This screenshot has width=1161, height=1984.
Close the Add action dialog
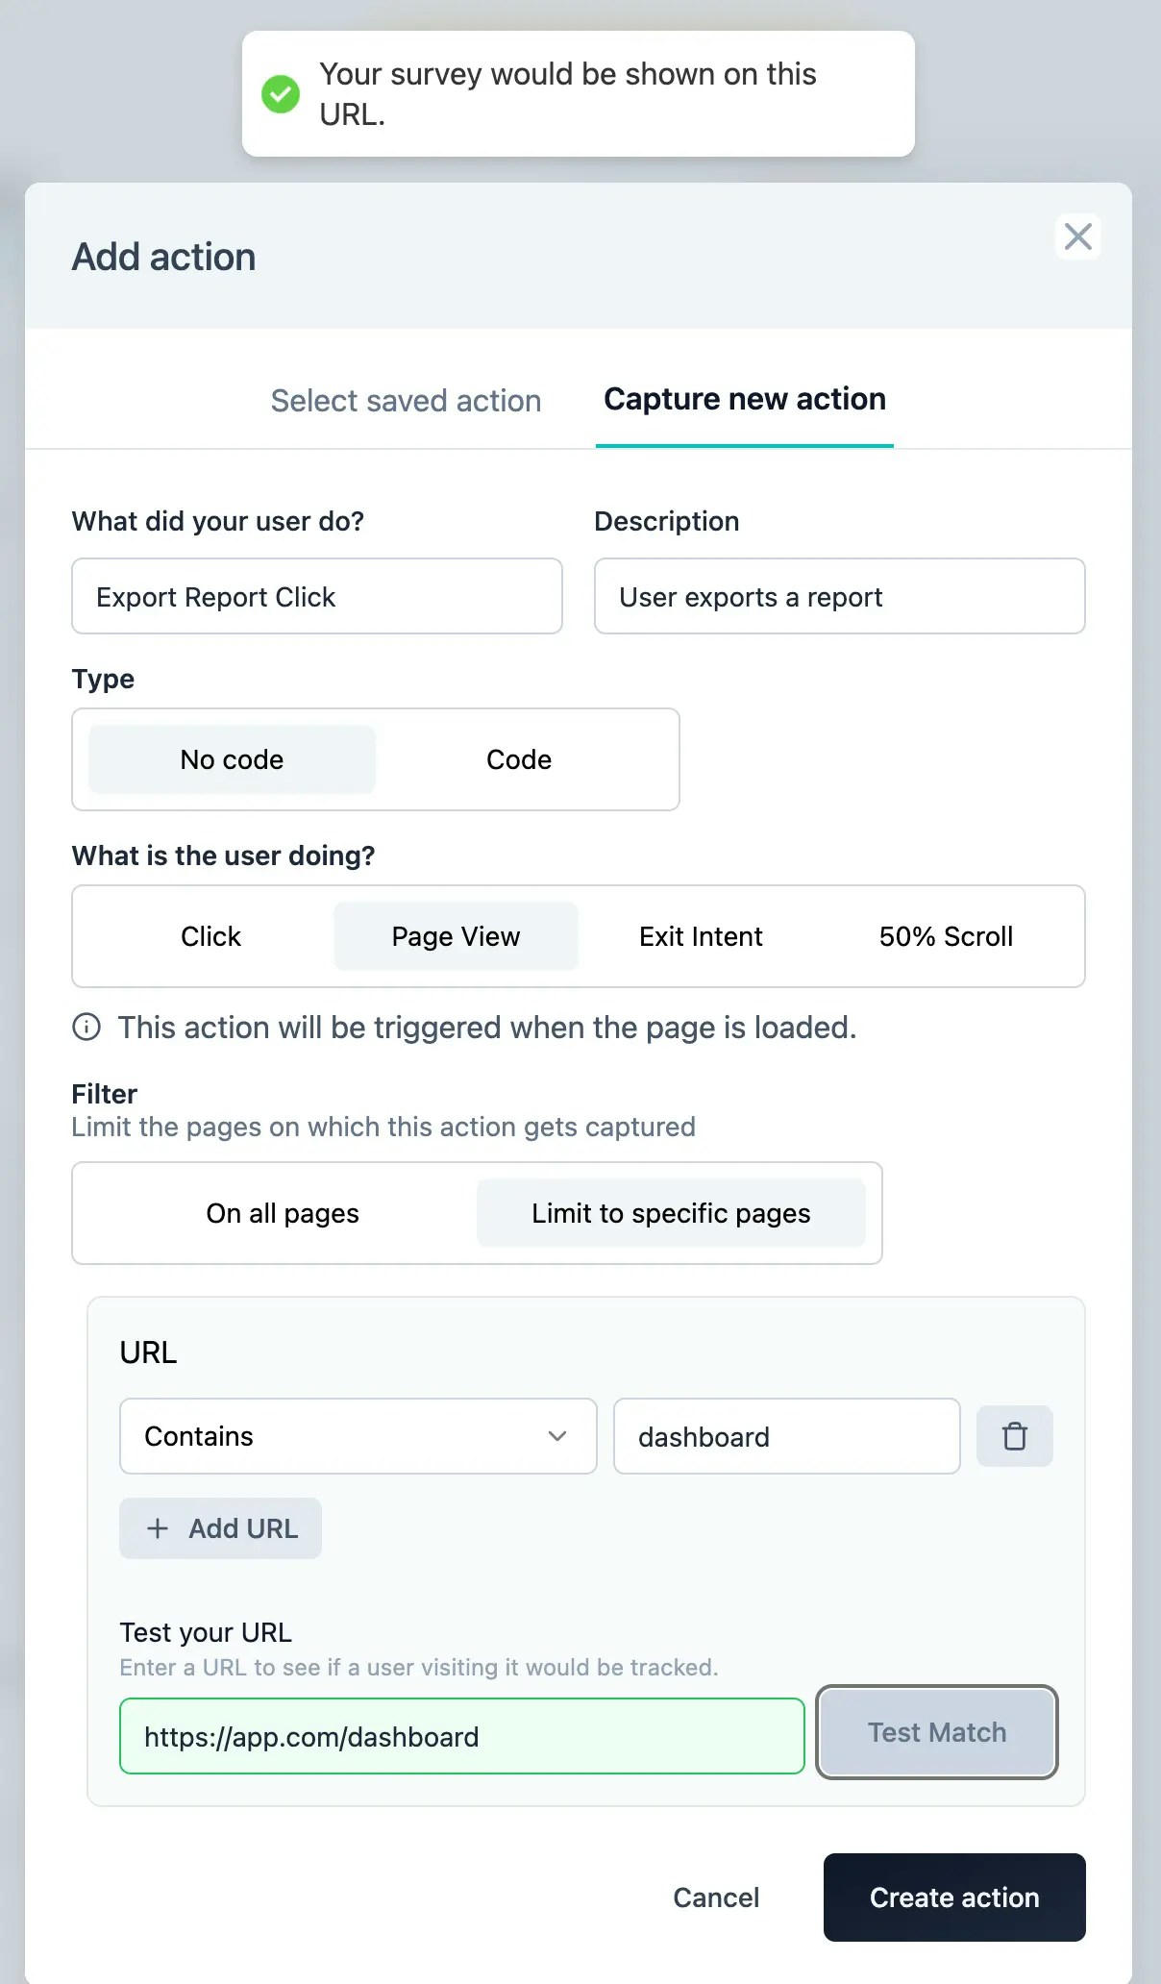pos(1077,236)
